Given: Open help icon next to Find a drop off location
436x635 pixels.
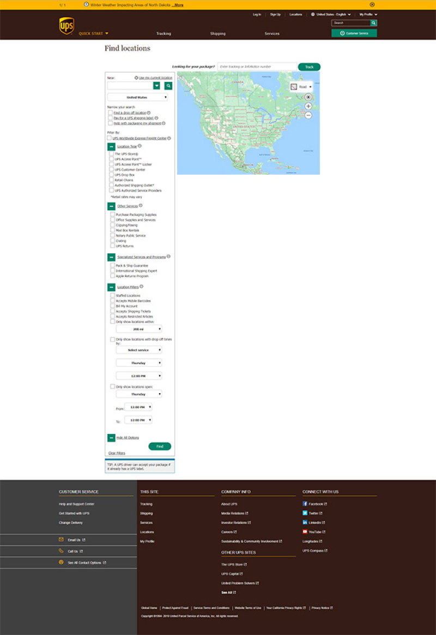Looking at the screenshot, I should 149,112.
